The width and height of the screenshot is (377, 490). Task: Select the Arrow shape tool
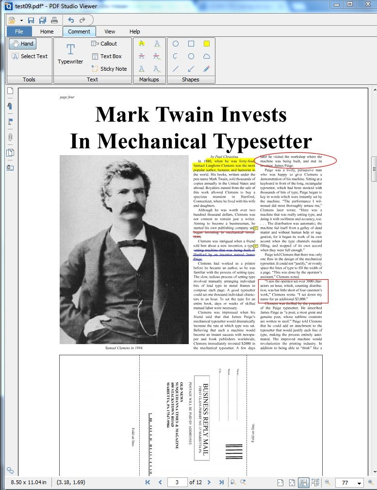(x=191, y=69)
